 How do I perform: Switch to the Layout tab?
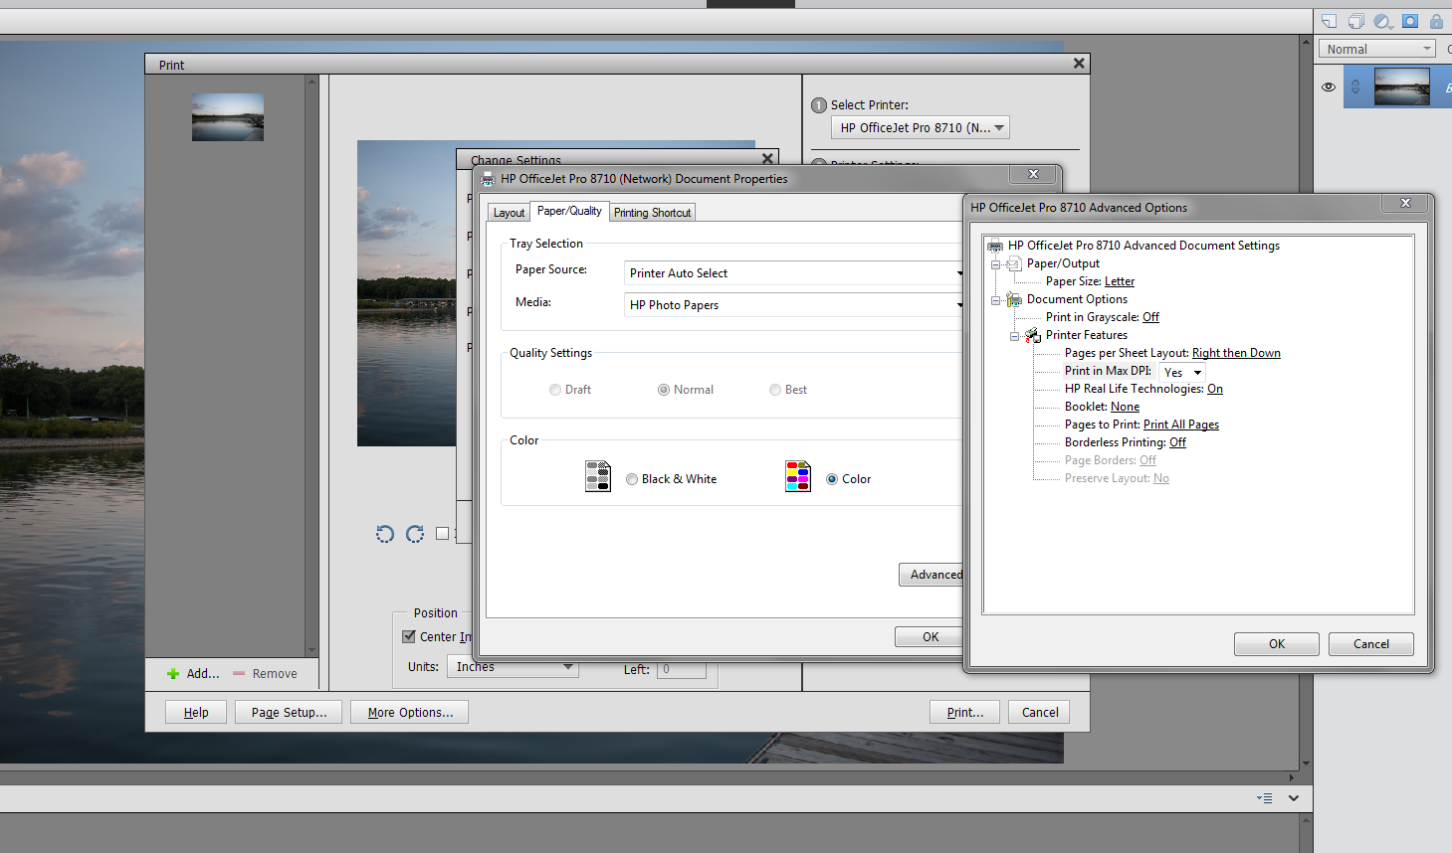click(x=509, y=213)
